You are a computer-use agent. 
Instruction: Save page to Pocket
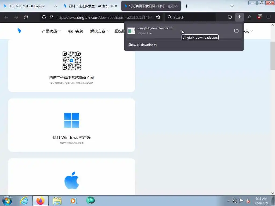click(230, 17)
